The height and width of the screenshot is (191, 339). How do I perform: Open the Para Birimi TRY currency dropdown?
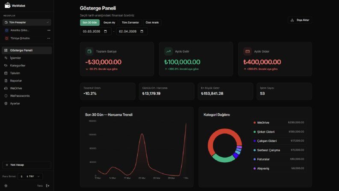[30, 176]
